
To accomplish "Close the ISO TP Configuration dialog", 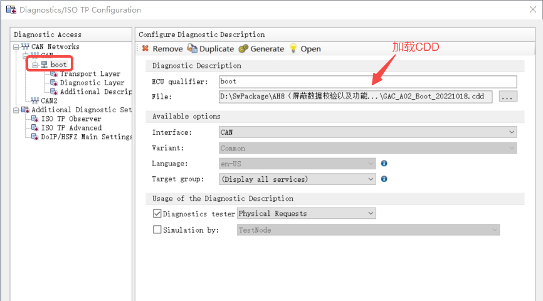I will coord(533,9).
